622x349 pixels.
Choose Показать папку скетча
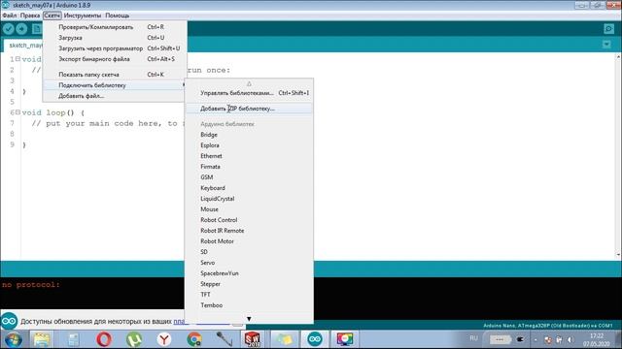115,75
